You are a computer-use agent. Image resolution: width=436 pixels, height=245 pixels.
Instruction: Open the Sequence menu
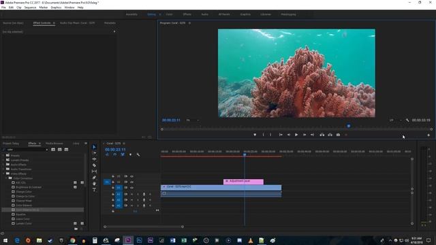(30, 7)
